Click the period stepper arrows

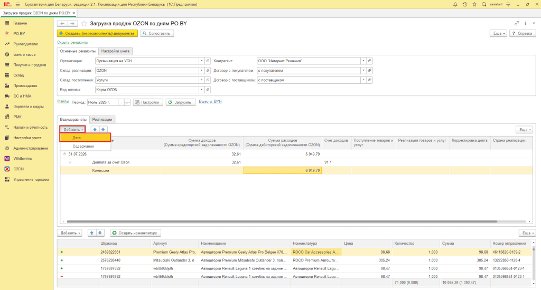(x=127, y=102)
